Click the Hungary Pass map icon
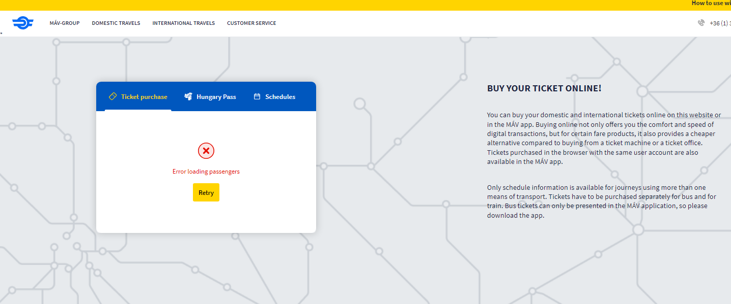Image resolution: width=731 pixels, height=304 pixels. pos(188,96)
